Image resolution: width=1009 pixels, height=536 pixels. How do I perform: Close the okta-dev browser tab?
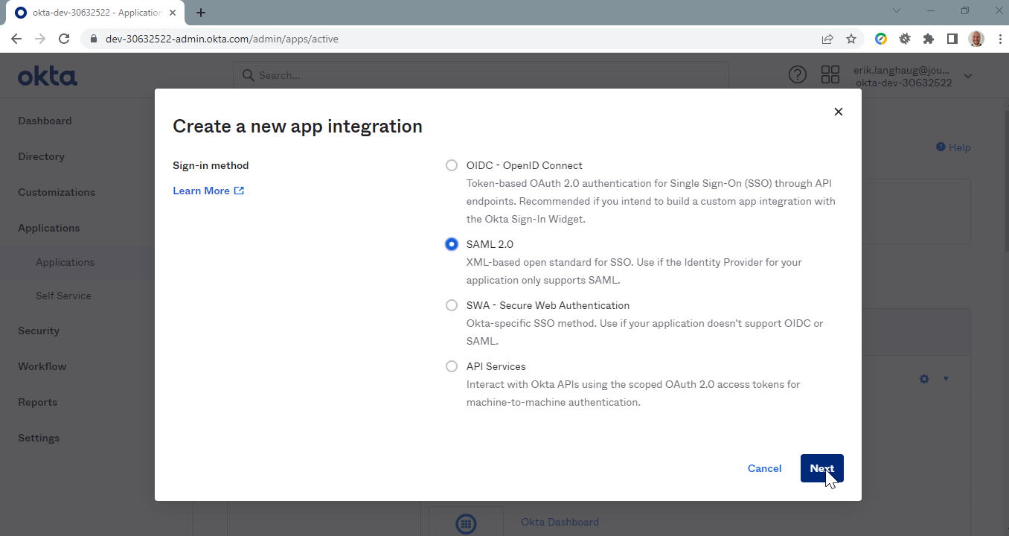point(173,13)
